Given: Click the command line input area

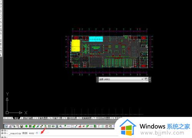Looking at the screenshot, I should pyautogui.click(x=58, y=137).
